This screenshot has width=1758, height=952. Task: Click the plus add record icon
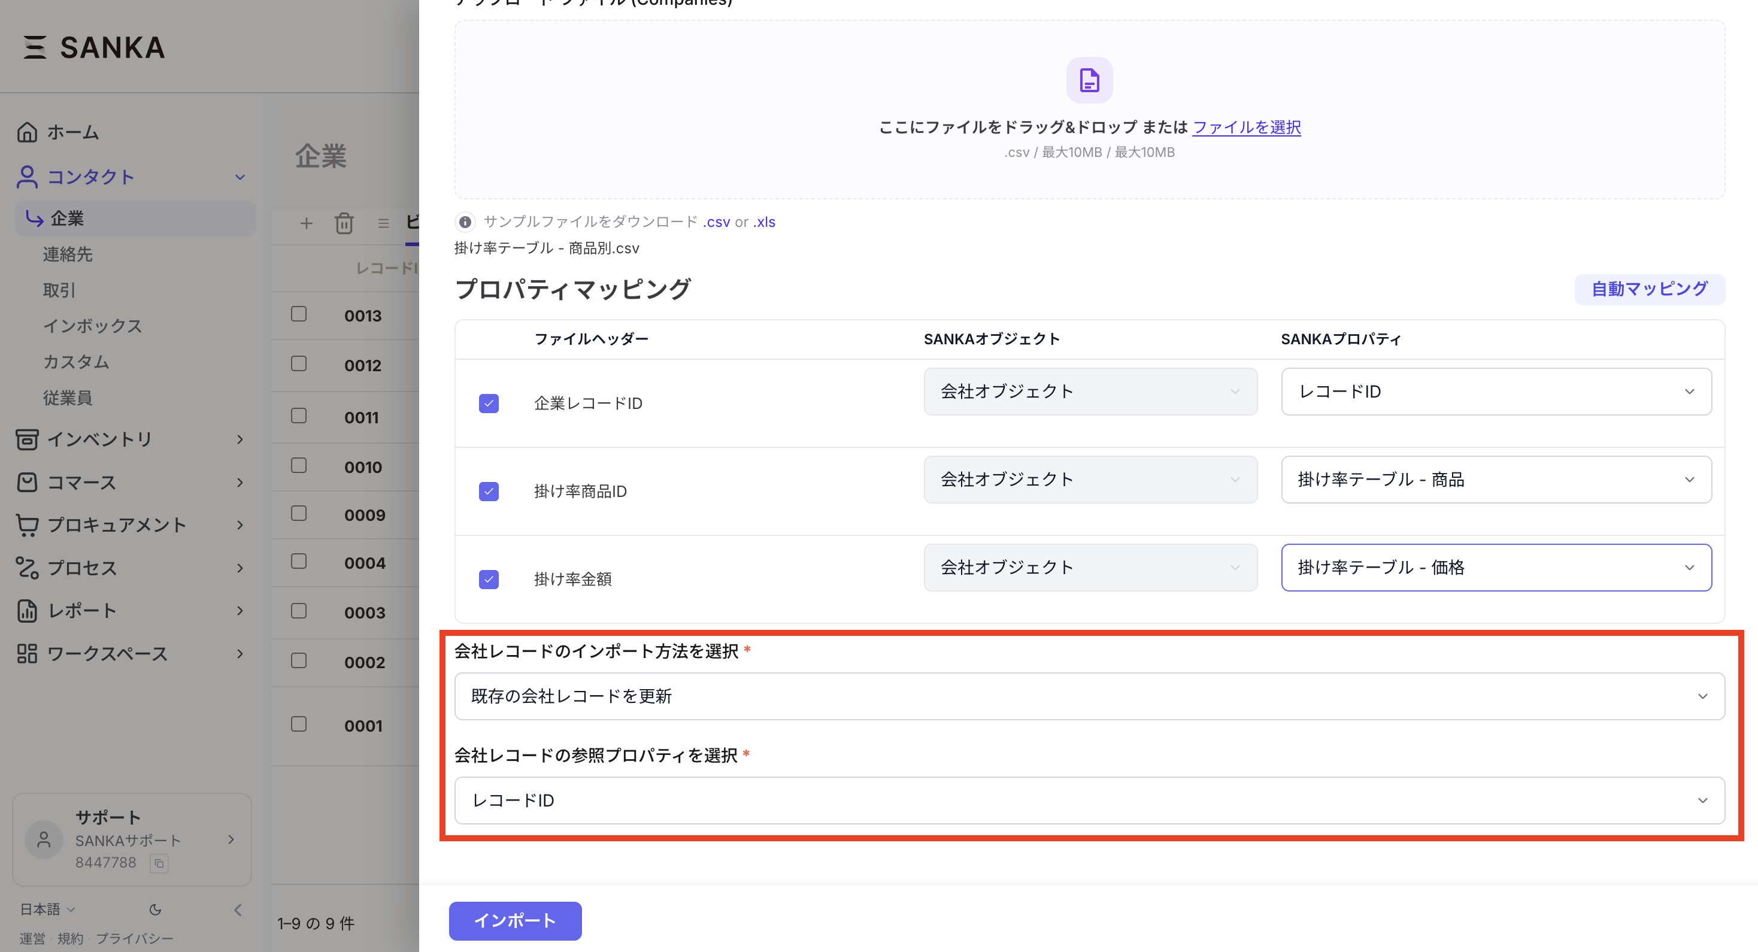point(307,223)
